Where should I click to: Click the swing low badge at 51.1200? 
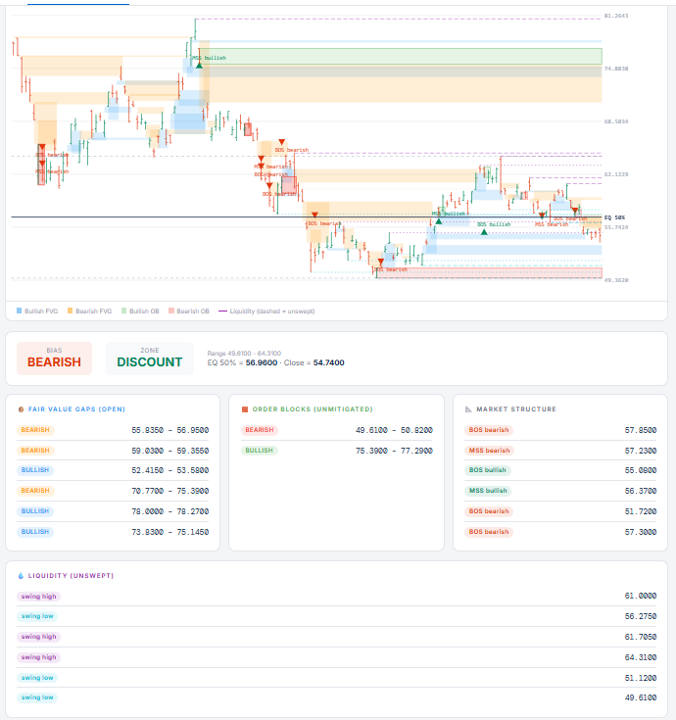tap(37, 678)
